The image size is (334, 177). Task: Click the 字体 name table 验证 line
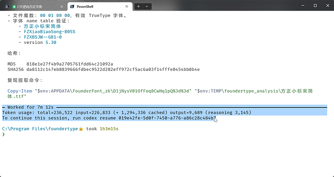coord(39,21)
